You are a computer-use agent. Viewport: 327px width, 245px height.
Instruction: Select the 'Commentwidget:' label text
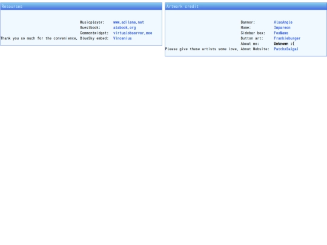(x=94, y=33)
